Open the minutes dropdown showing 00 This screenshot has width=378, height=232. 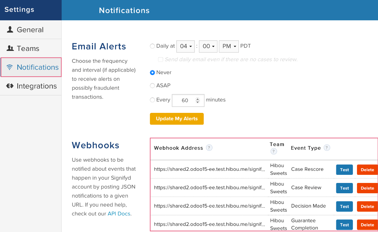[x=208, y=46]
